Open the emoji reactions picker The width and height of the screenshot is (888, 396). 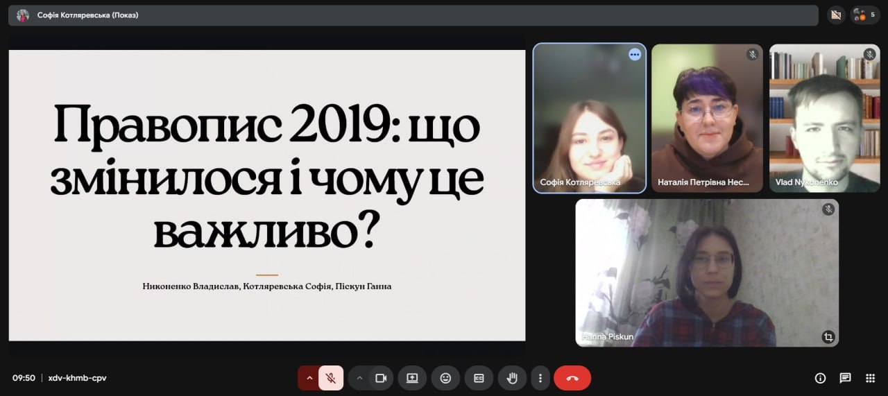click(x=445, y=378)
